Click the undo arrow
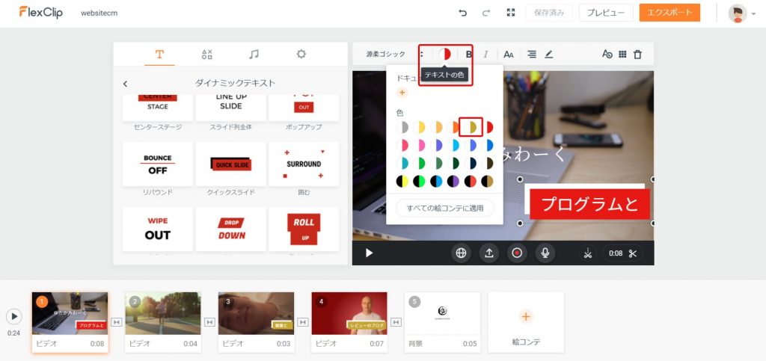The width and height of the screenshot is (766, 361). click(x=462, y=13)
